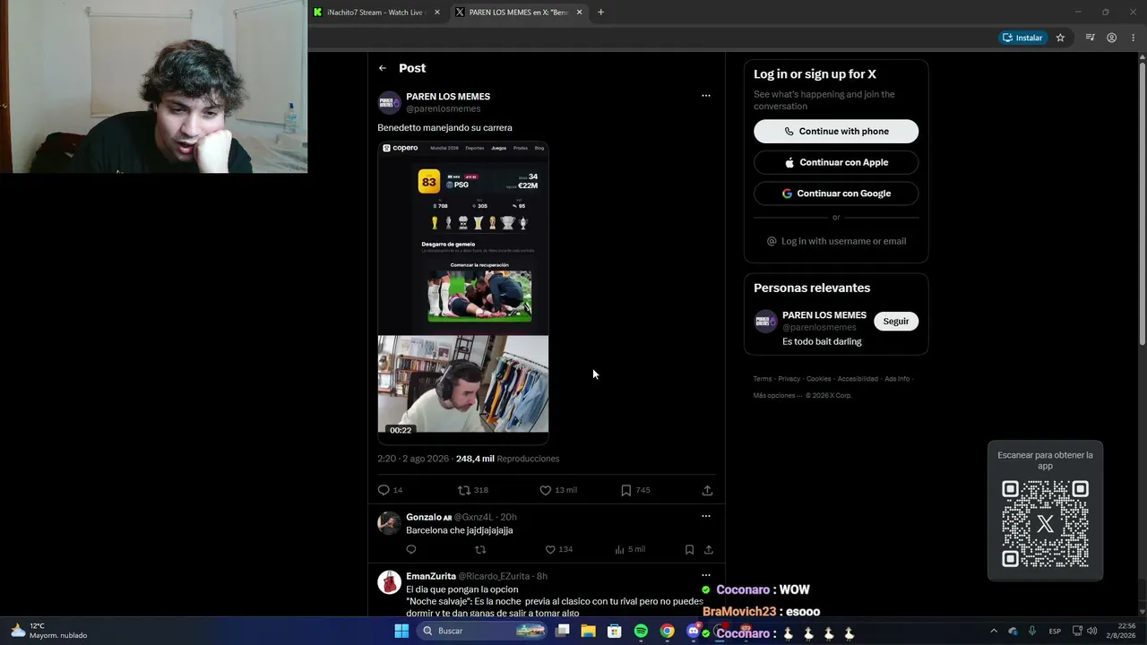
Task: Show hidden system tray icons
Action: tap(993, 631)
